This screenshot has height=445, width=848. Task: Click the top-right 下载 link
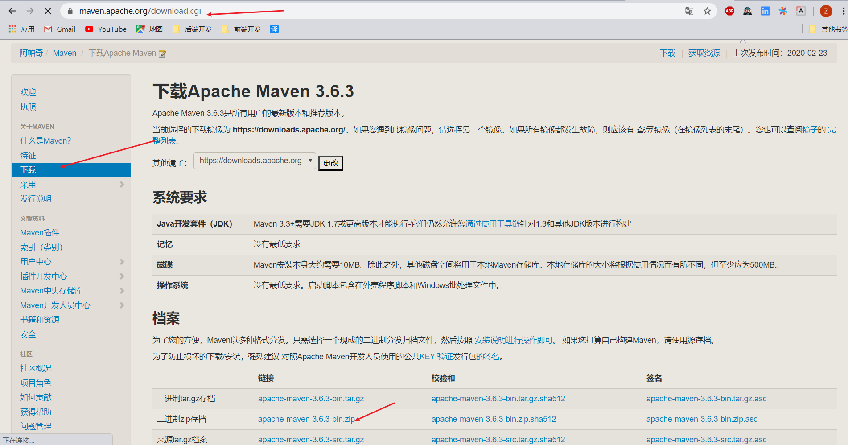coord(668,53)
